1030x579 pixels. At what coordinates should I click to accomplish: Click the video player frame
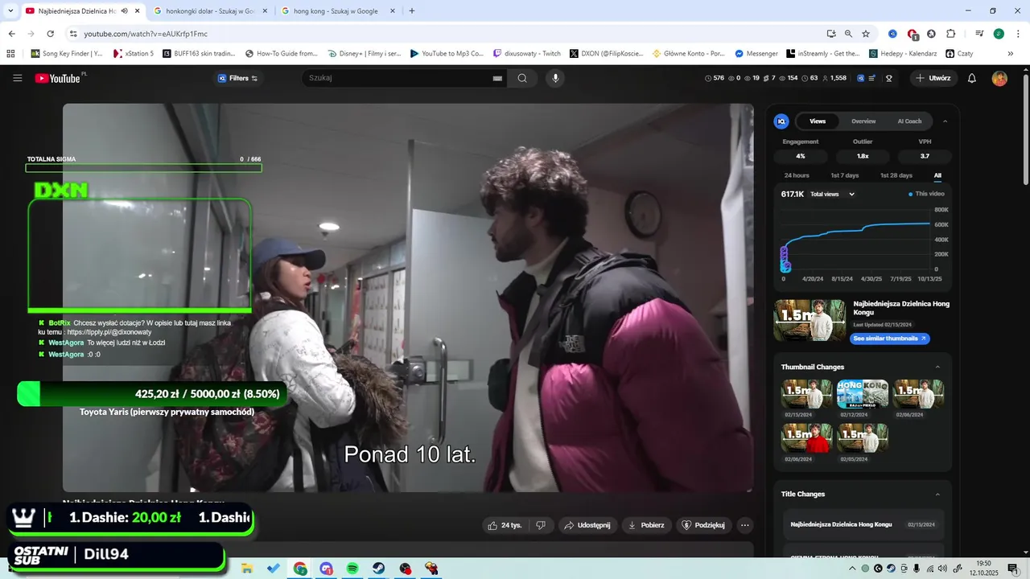tap(408, 298)
